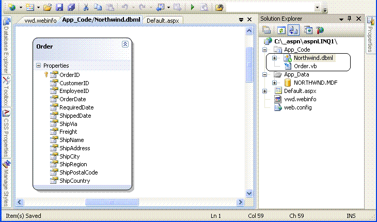377x222 pixels.
Task: Start debugging with the green play icon
Action: (192, 7)
